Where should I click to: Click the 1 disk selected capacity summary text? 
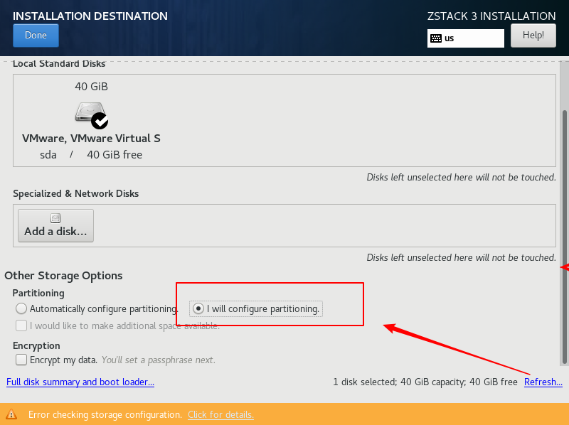[x=425, y=382]
